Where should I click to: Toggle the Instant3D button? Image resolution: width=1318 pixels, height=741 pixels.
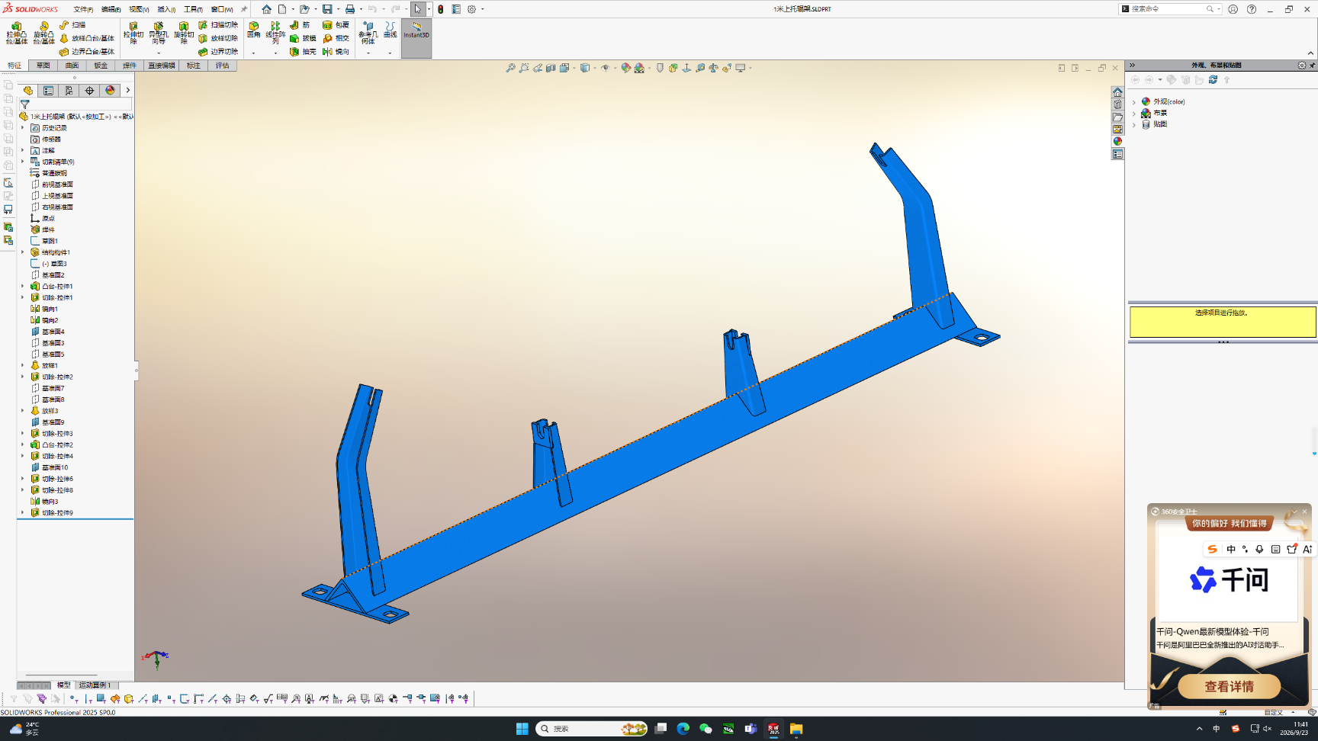click(416, 38)
